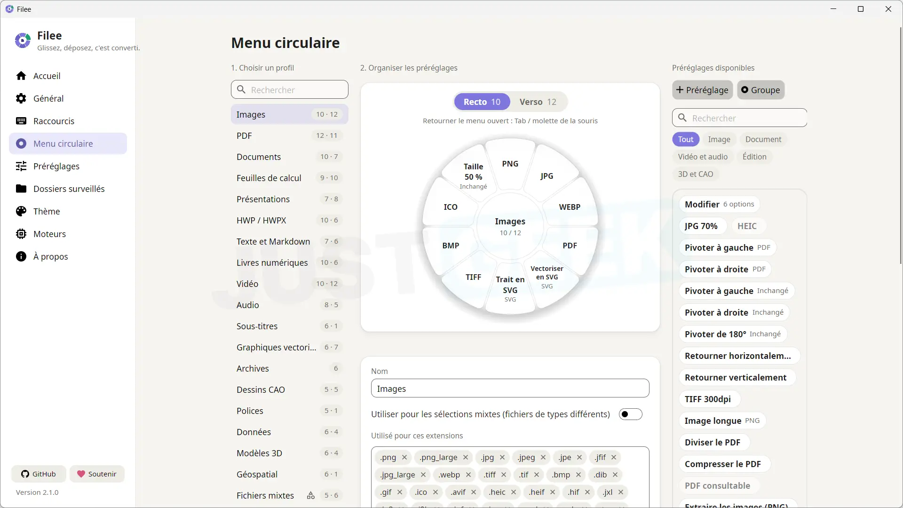This screenshot has width=903, height=508.
Task: Delete the .jpg extension tag
Action: 502,457
